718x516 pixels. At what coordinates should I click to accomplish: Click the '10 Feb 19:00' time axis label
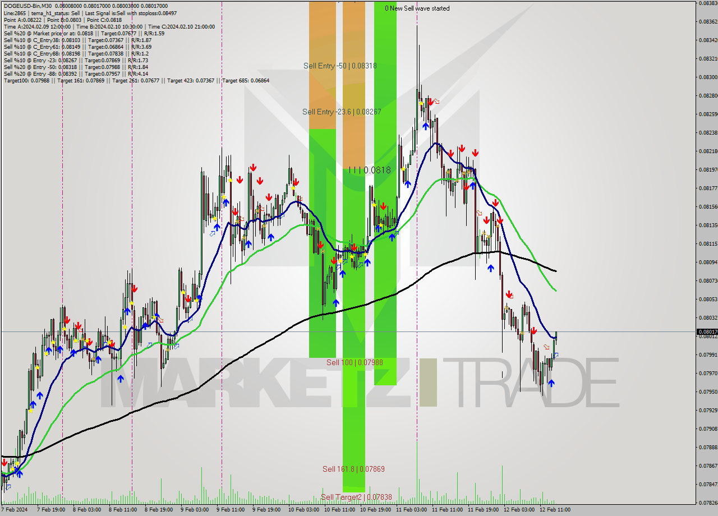[375, 510]
